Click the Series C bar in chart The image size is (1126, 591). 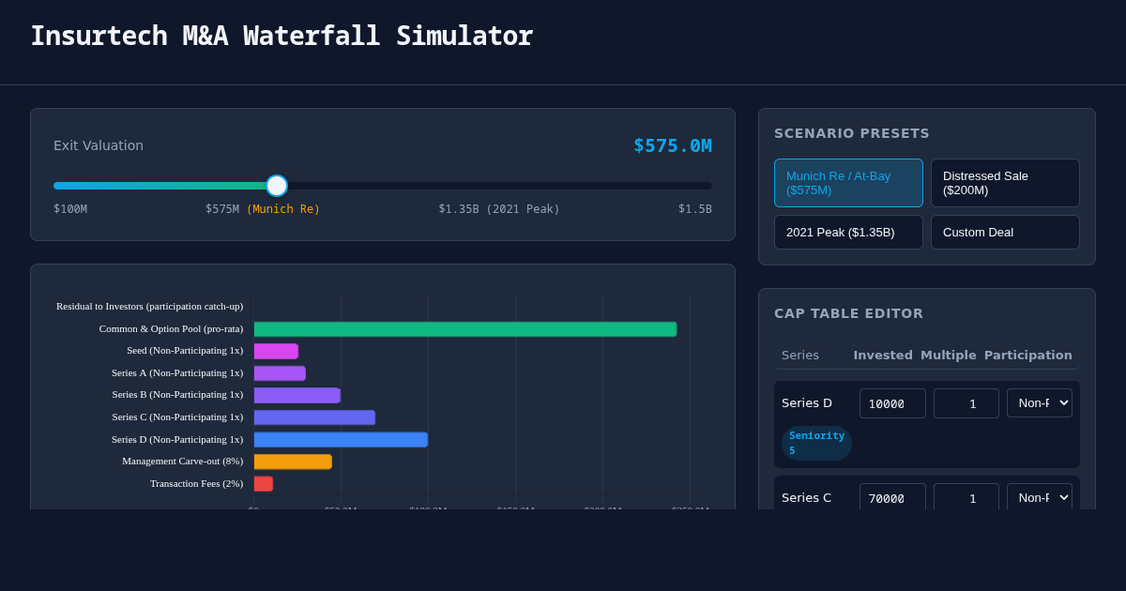314,417
